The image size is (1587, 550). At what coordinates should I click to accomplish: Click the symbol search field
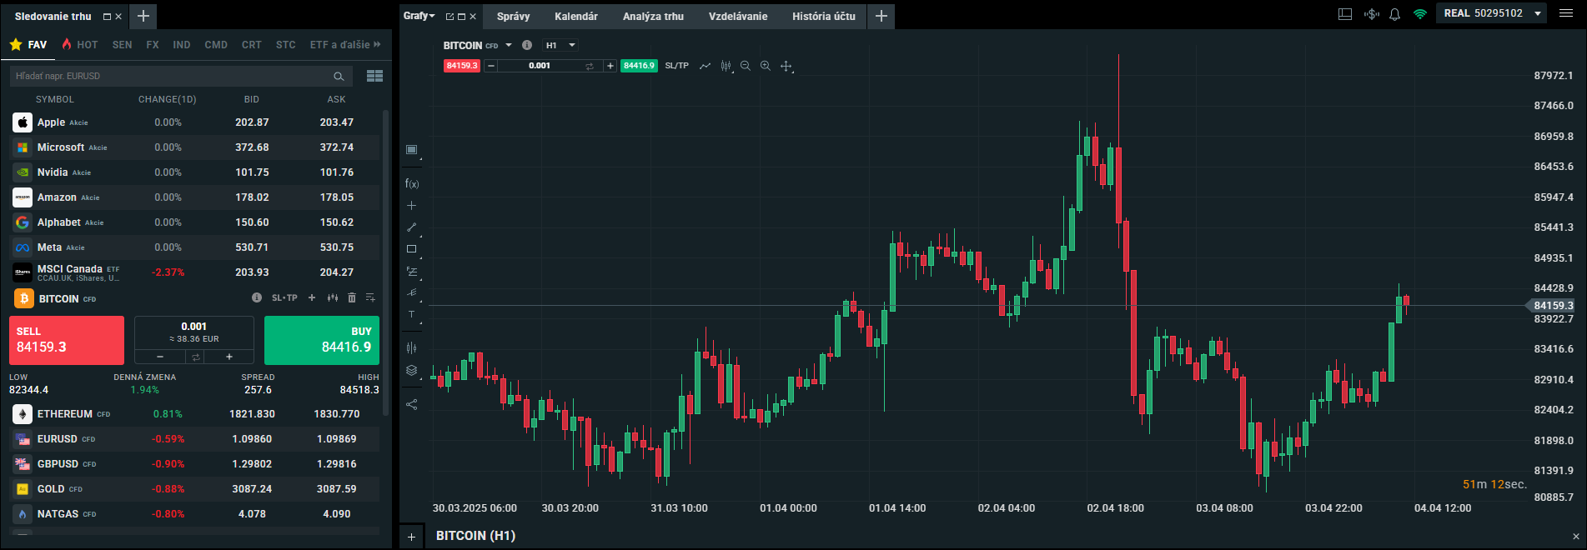(171, 76)
